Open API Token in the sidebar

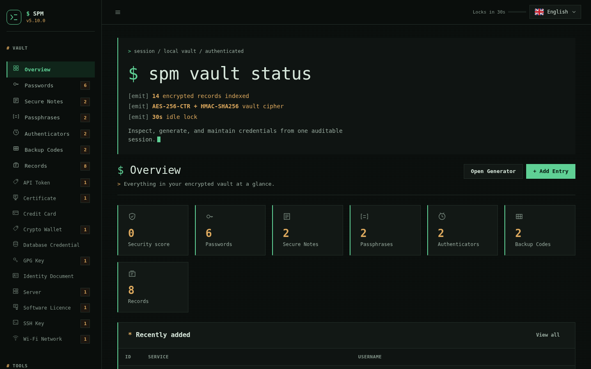pos(51,182)
